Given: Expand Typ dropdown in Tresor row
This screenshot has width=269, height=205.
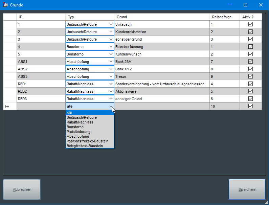Looking at the screenshot, I should (x=111, y=76).
